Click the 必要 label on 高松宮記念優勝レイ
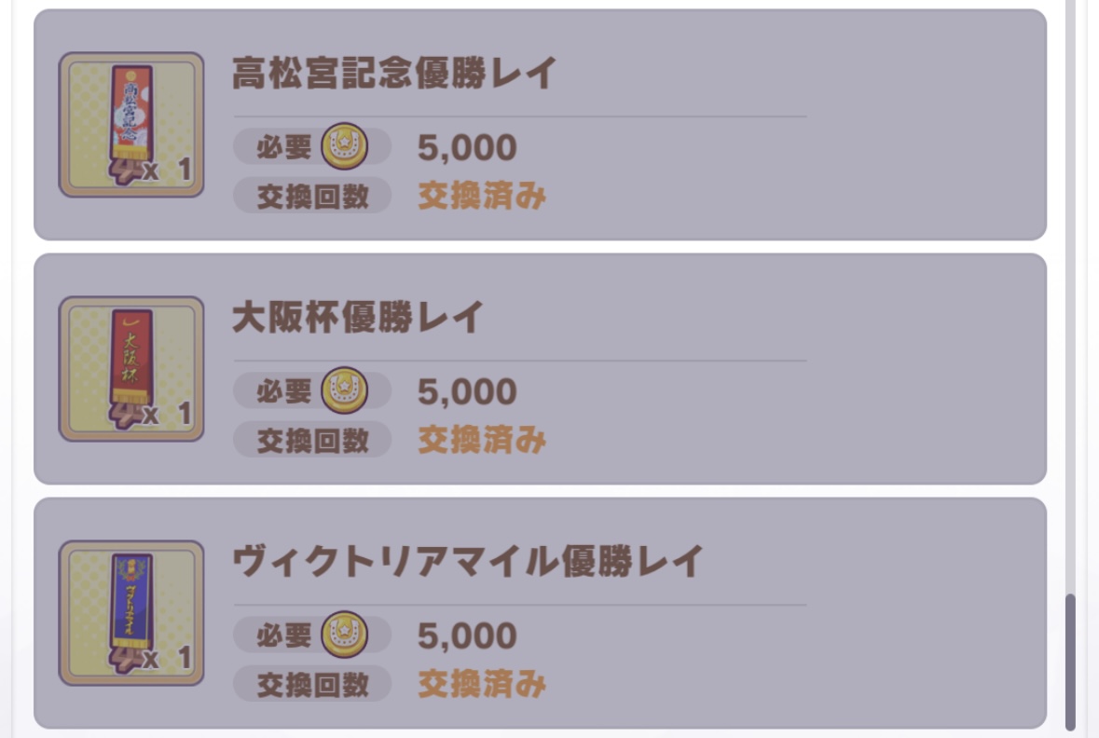Screen dimensions: 1099x738 click(284, 147)
